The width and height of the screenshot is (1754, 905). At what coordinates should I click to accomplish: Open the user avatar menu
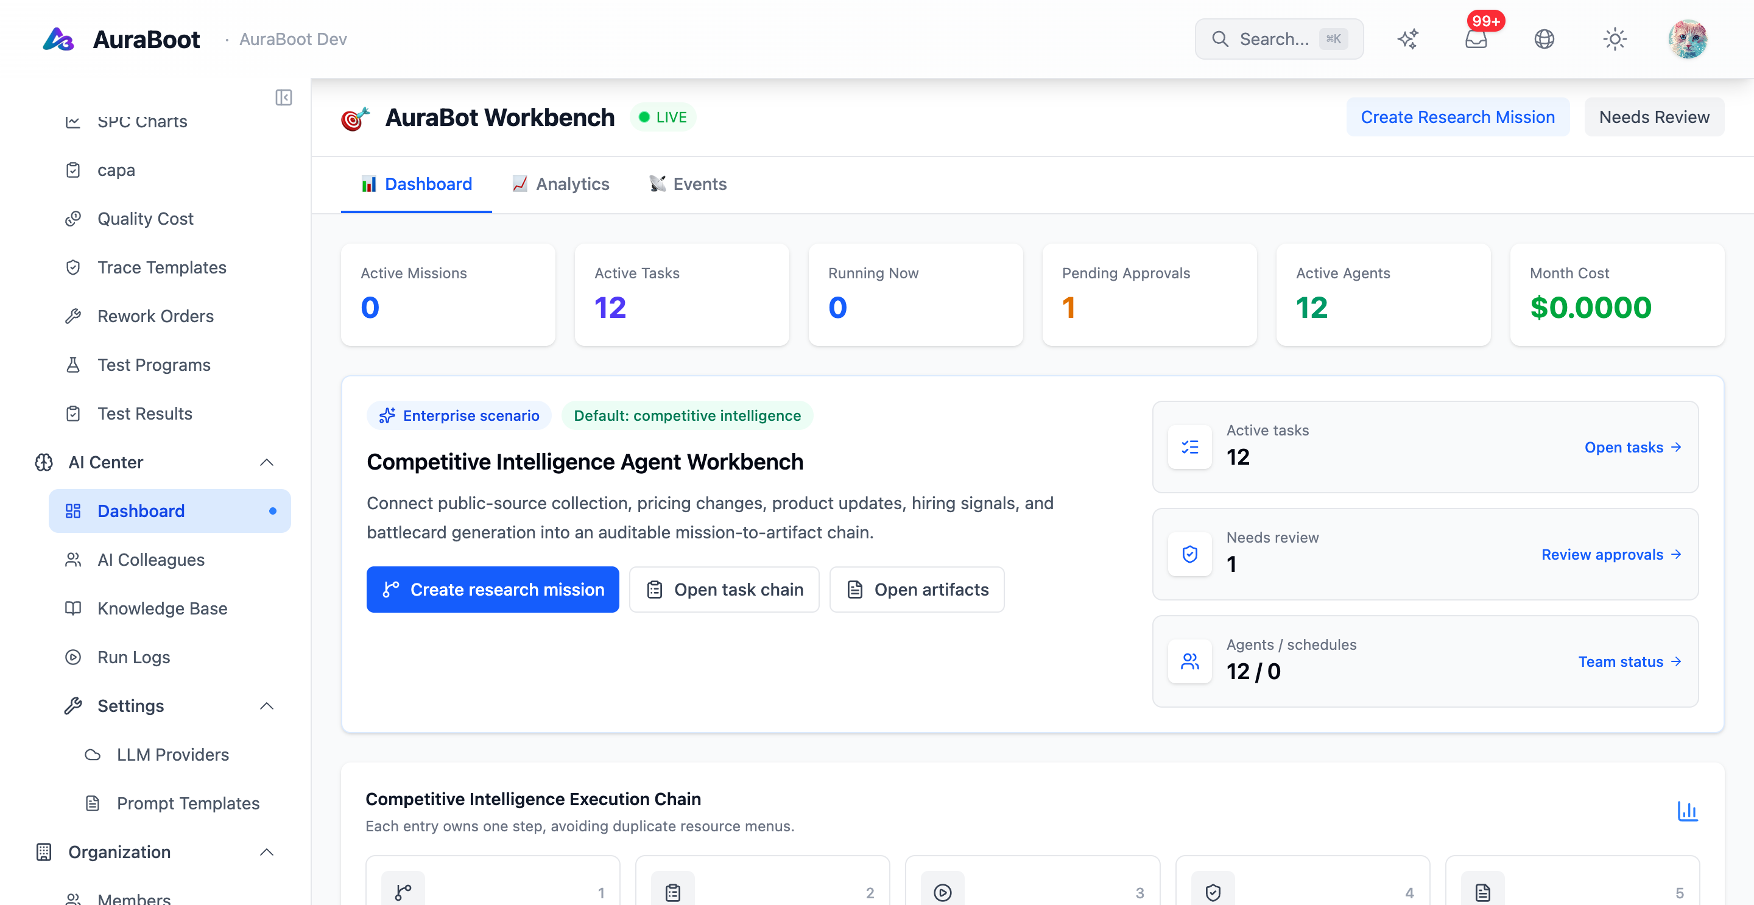(x=1688, y=39)
